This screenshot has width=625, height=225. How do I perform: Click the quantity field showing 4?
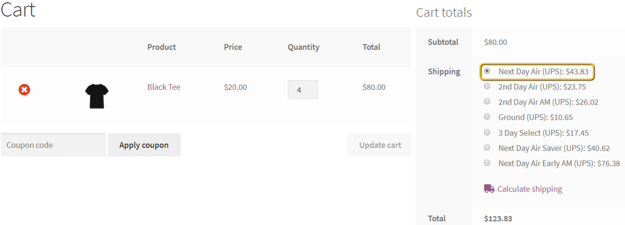pos(303,89)
